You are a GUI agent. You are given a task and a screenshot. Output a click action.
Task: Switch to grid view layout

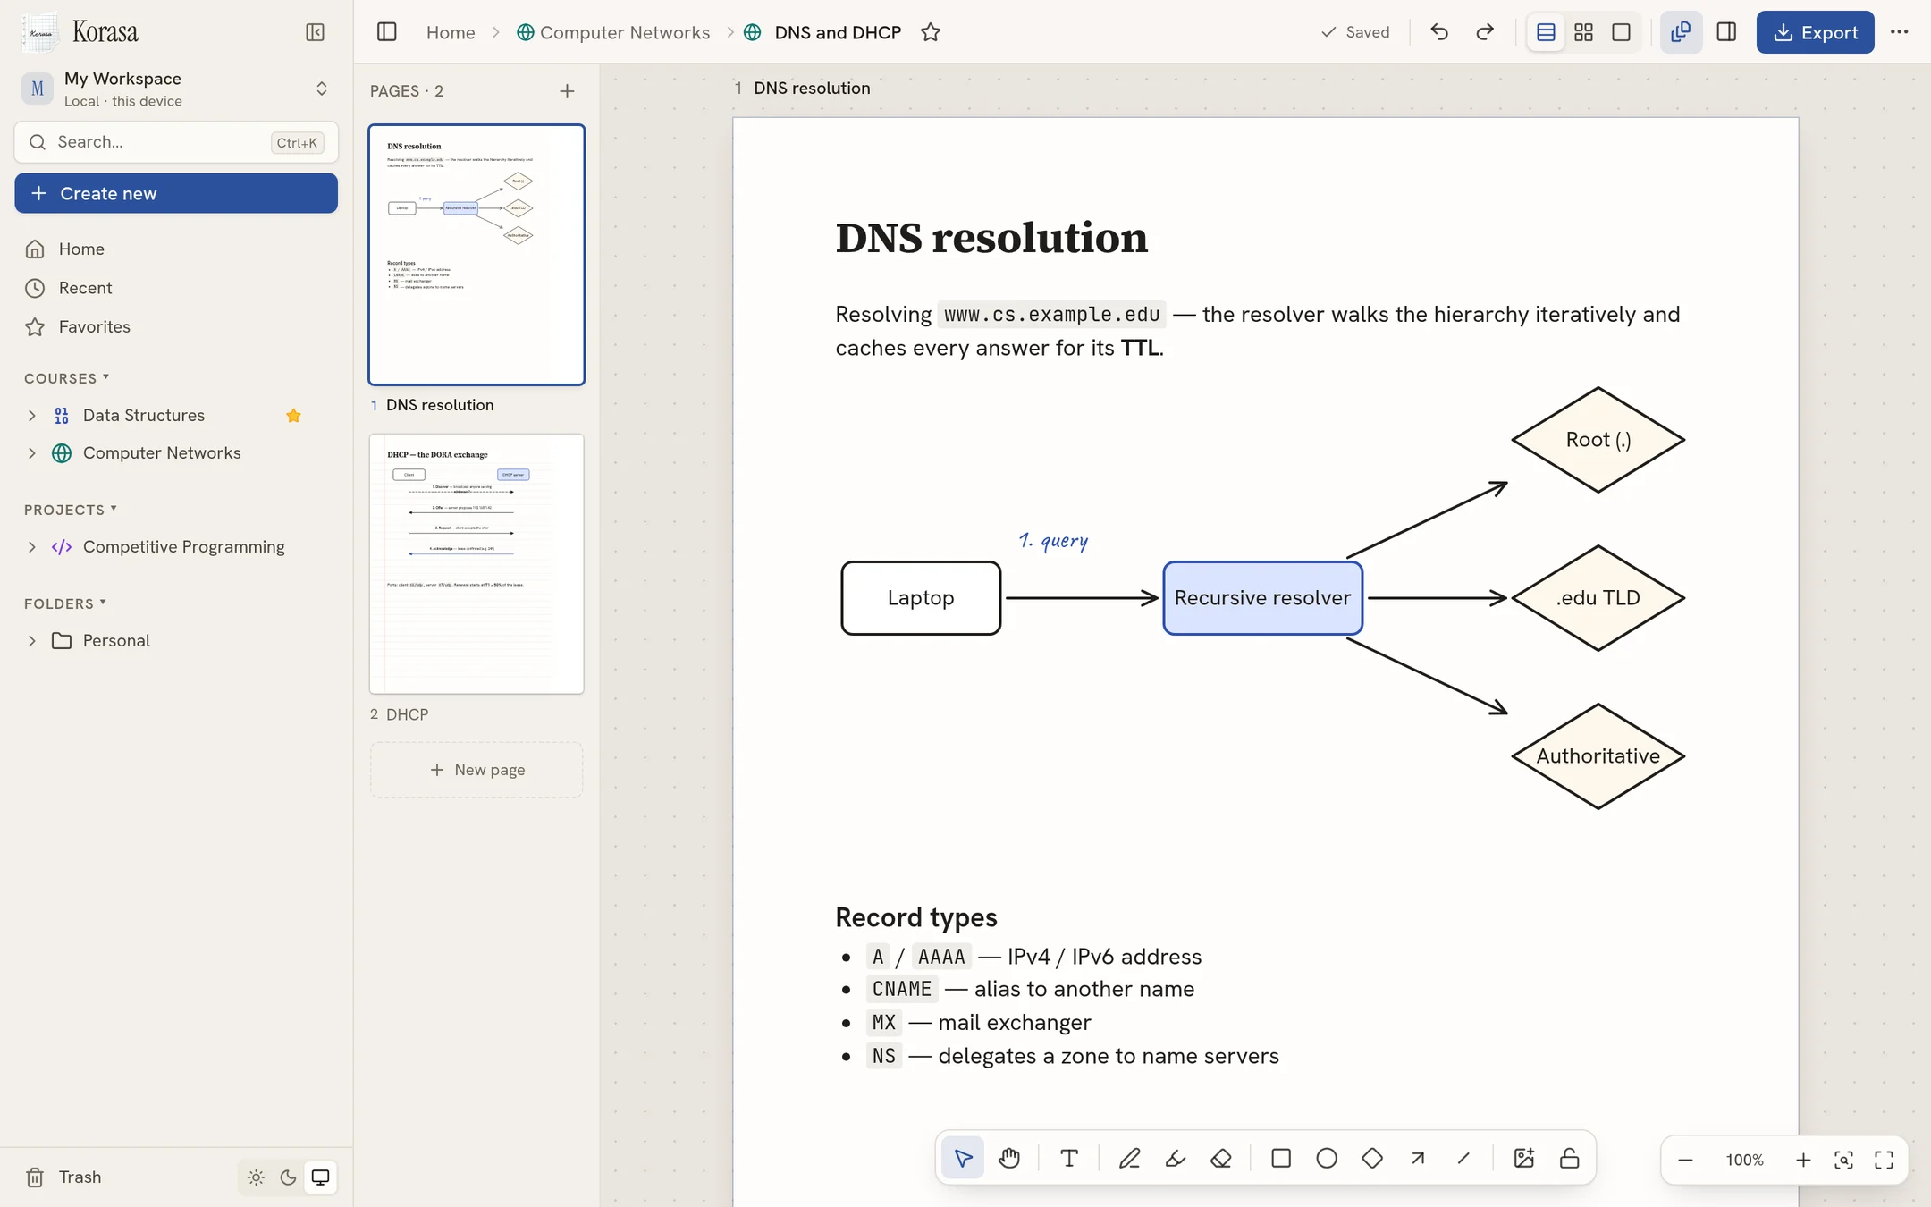click(x=1583, y=32)
